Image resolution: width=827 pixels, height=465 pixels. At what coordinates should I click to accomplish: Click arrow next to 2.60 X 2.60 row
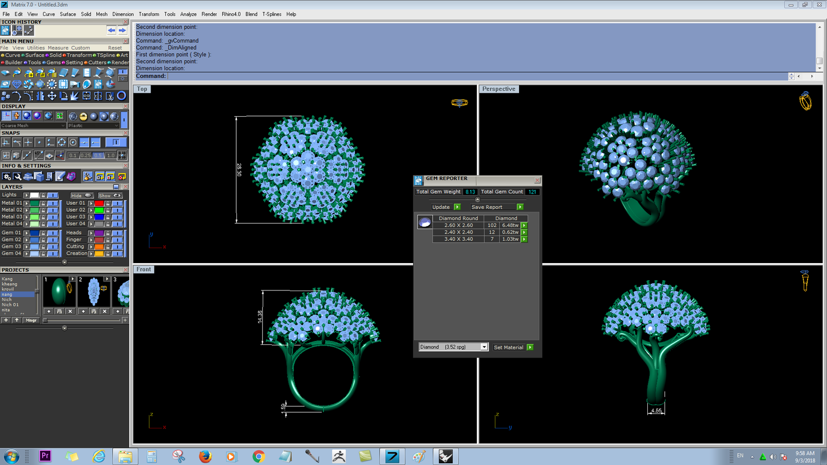pyautogui.click(x=524, y=225)
